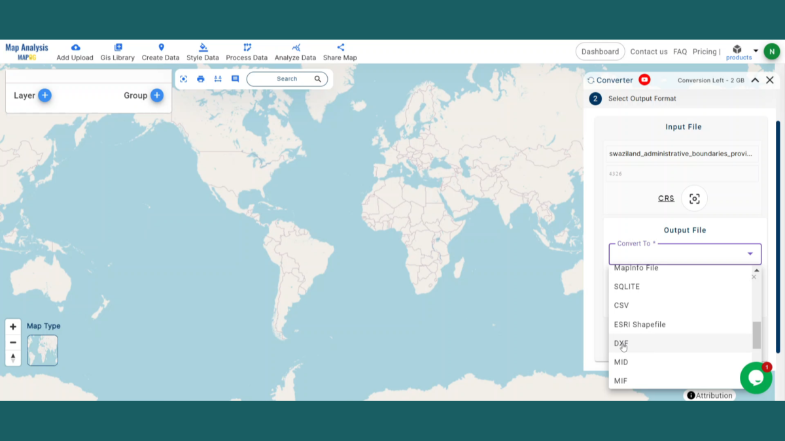Image resolution: width=785 pixels, height=441 pixels.
Task: Open the Add Upload menu
Action: (x=75, y=52)
